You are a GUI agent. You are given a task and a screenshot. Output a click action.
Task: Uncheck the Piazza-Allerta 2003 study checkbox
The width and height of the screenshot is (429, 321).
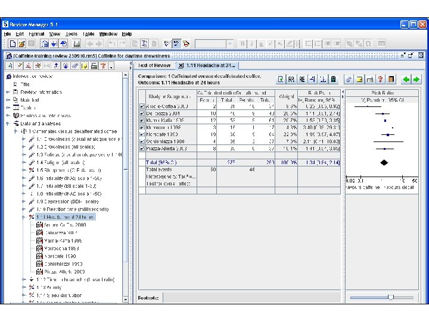[142, 149]
